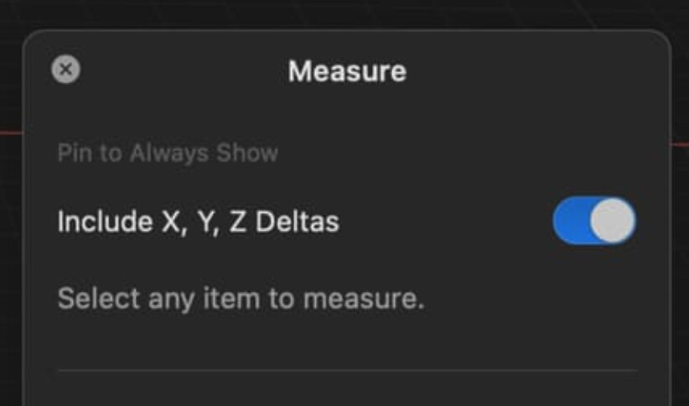The image size is (689, 406).
Task: Click empty space between Deltas label and switch
Action: point(446,221)
